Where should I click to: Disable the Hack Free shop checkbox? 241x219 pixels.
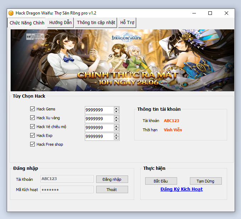click(33, 144)
